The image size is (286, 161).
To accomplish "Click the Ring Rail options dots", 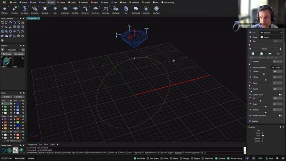I will point(282,121).
